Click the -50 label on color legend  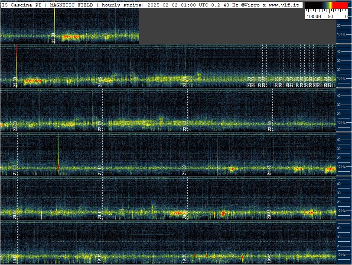329,16
